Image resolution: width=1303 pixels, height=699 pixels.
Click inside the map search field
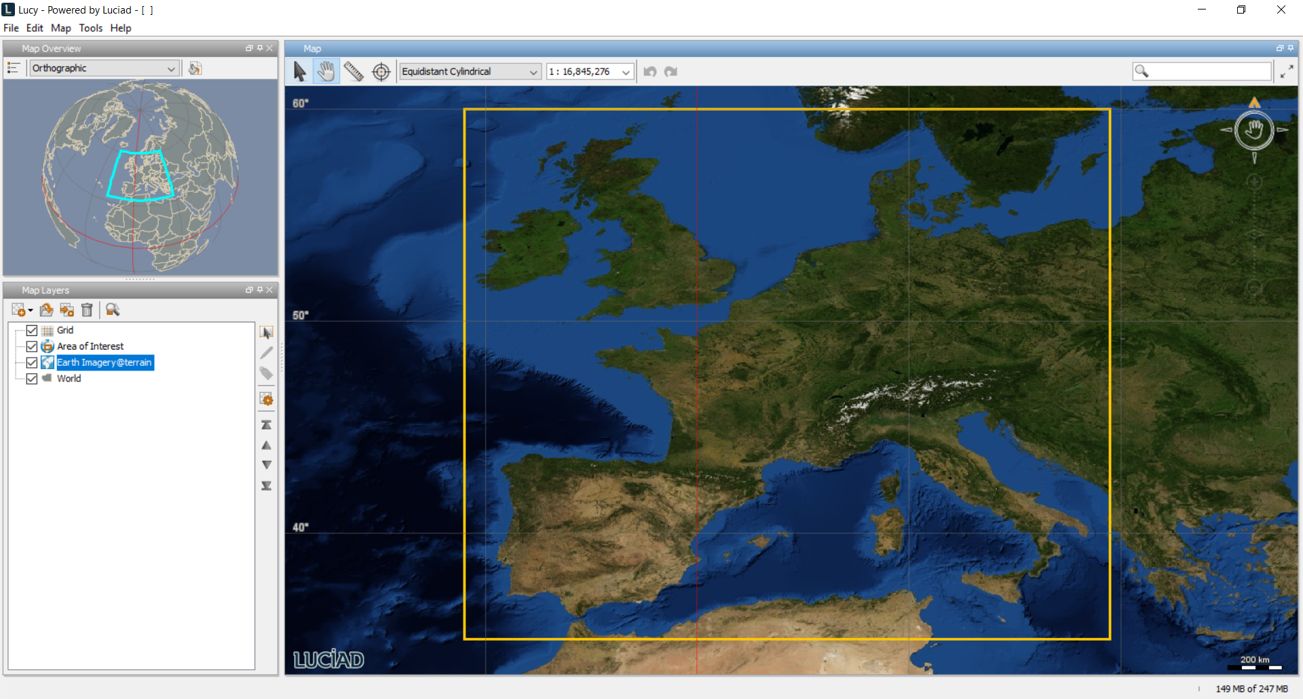tap(1202, 71)
